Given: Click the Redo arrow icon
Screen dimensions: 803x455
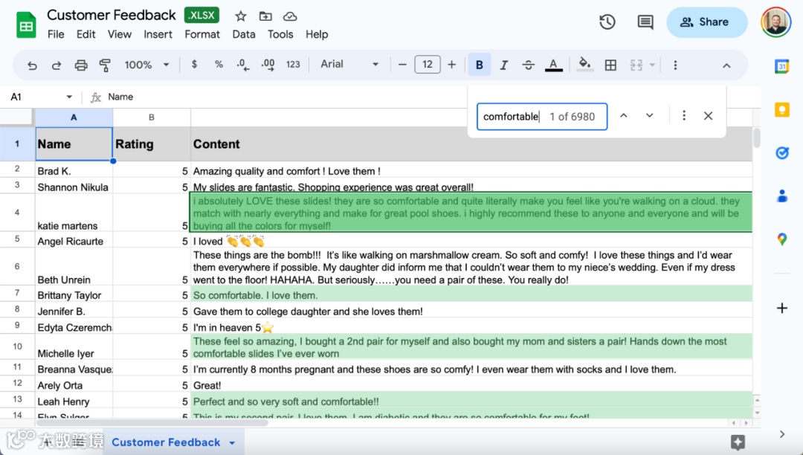Looking at the screenshot, I should [x=57, y=65].
